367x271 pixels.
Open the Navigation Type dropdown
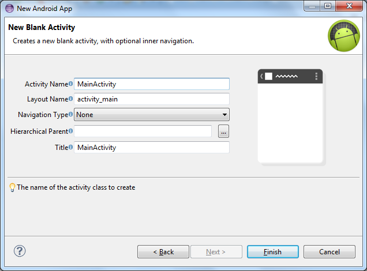pyautogui.click(x=152, y=115)
